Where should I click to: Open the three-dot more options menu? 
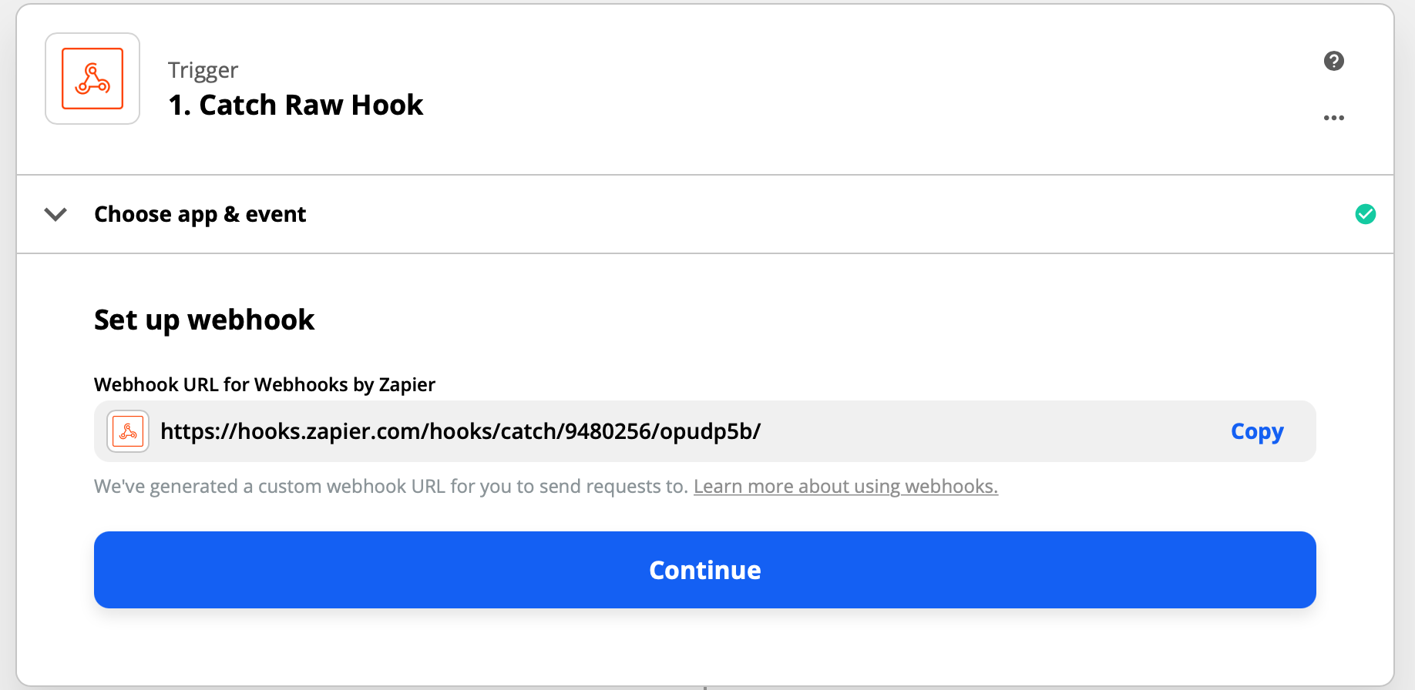pos(1334,118)
